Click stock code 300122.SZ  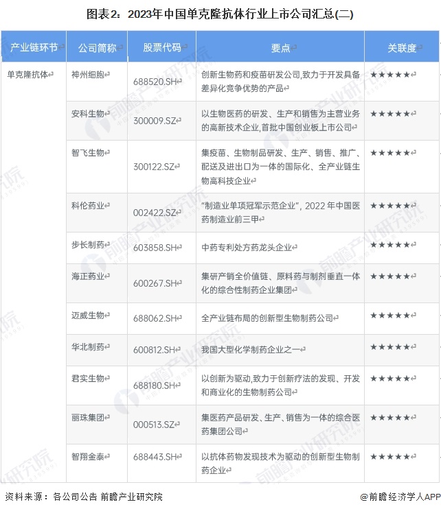[x=154, y=167]
